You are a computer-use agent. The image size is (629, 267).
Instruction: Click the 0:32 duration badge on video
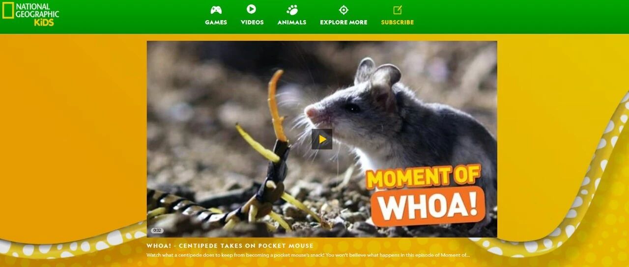(x=157, y=230)
